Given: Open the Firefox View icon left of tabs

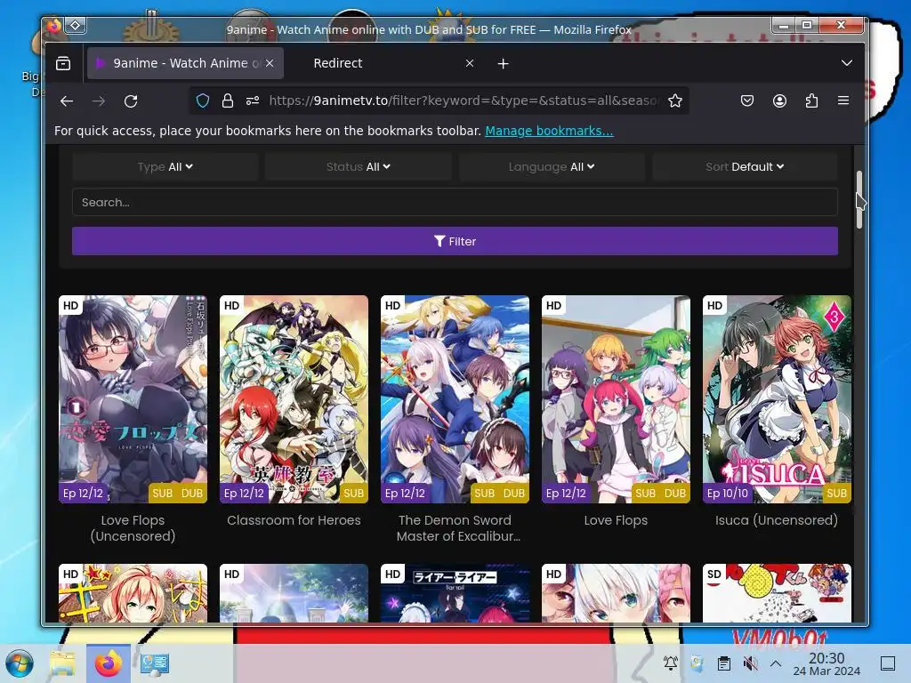Looking at the screenshot, I should pyautogui.click(x=63, y=63).
